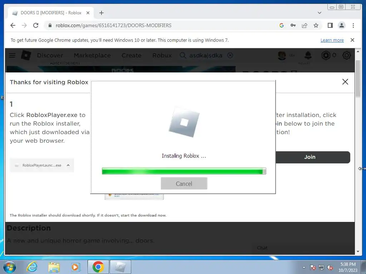Switch to Chrome in taskbar

click(x=98, y=267)
